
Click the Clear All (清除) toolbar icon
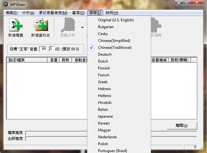[x=156, y=25]
